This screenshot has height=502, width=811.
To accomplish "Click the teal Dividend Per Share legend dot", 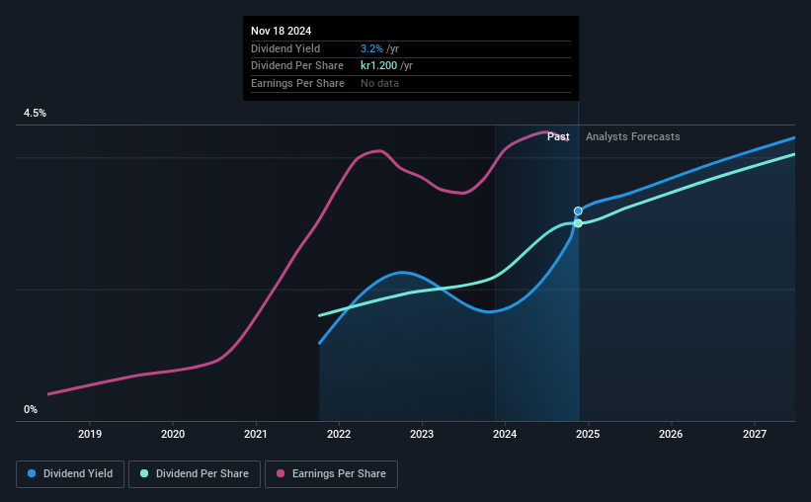I will click(144, 473).
